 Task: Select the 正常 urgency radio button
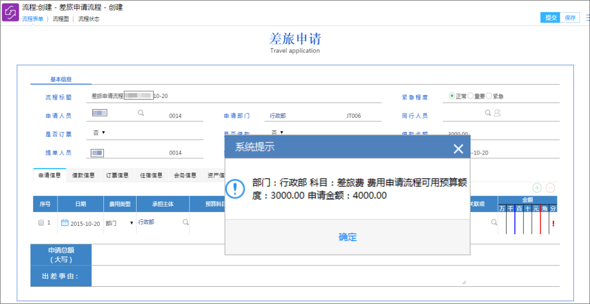[x=452, y=96]
